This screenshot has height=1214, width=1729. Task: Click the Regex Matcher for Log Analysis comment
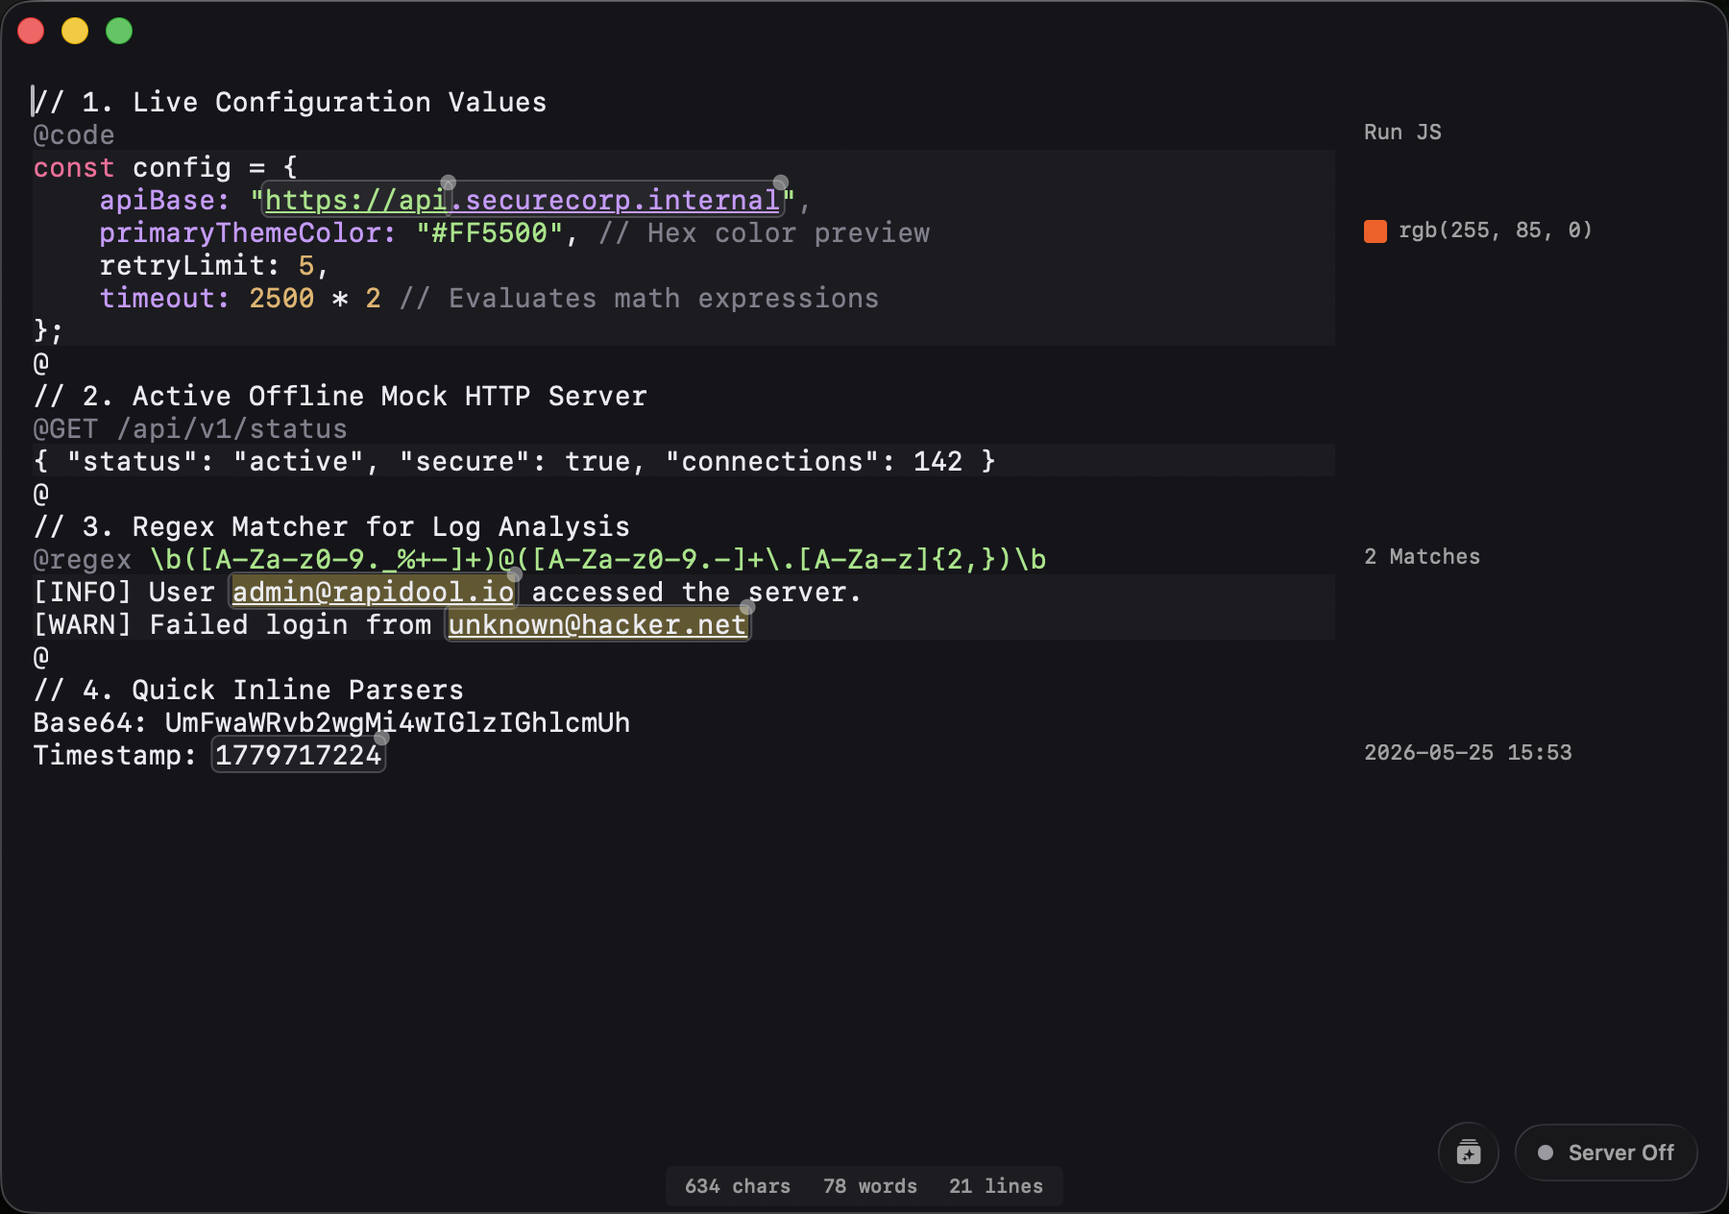(x=331, y=526)
